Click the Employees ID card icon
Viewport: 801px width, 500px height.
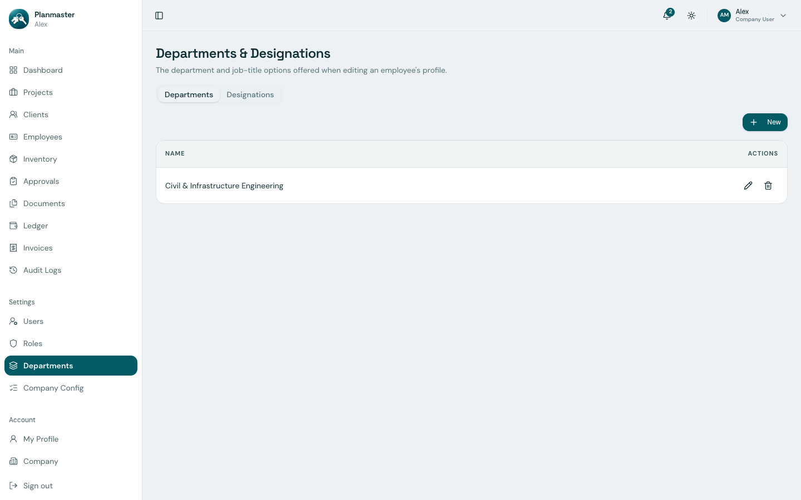[13, 137]
